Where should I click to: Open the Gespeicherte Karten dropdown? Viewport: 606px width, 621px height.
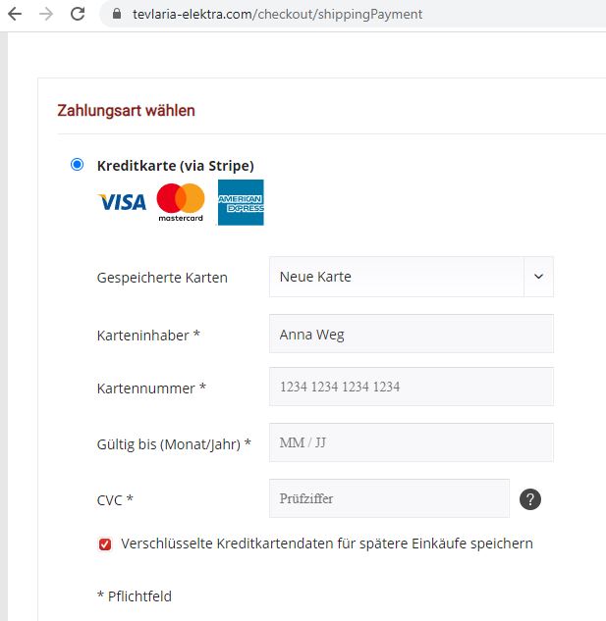click(x=412, y=277)
